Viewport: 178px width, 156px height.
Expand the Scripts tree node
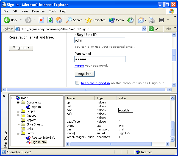[18, 111]
